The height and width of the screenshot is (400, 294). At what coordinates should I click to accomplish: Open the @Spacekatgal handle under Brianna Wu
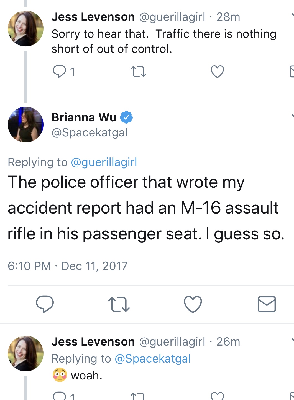[x=90, y=132]
